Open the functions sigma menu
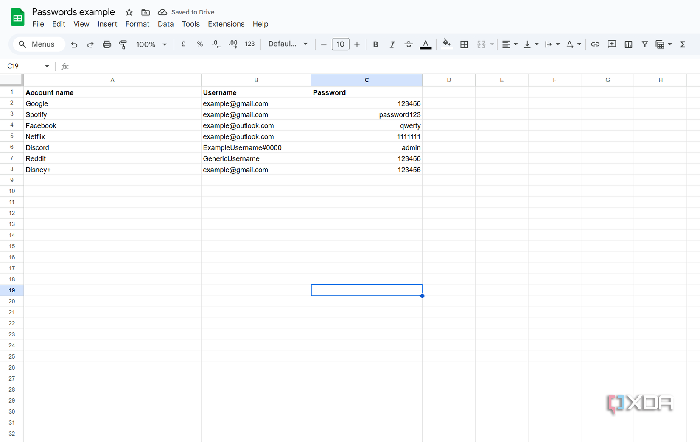The height and width of the screenshot is (442, 700). click(683, 44)
